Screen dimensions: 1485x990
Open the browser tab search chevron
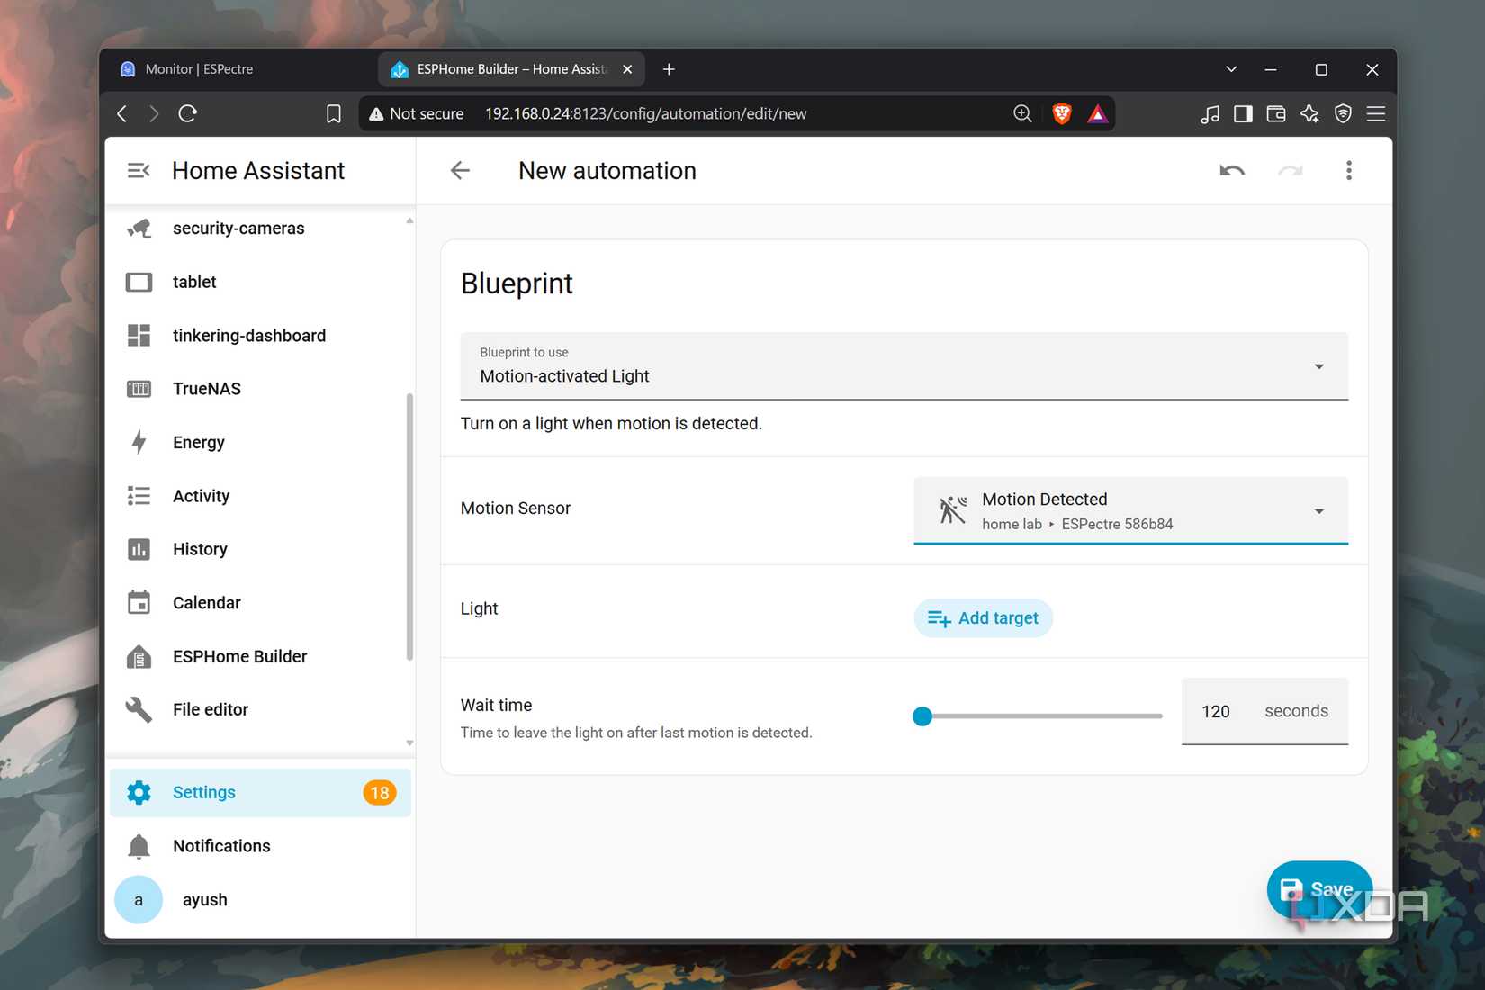pyautogui.click(x=1231, y=69)
